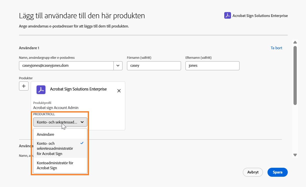Click the plus icon to add another product
Image resolution: width=306 pixels, height=187 pixels.
[23, 86]
